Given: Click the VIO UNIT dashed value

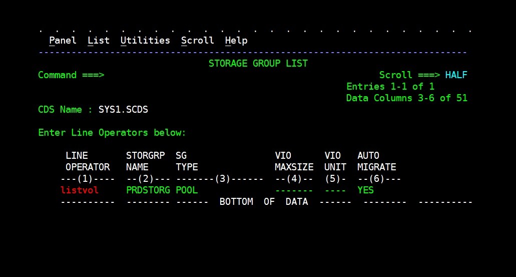Looking at the screenshot, I should click(x=335, y=190).
